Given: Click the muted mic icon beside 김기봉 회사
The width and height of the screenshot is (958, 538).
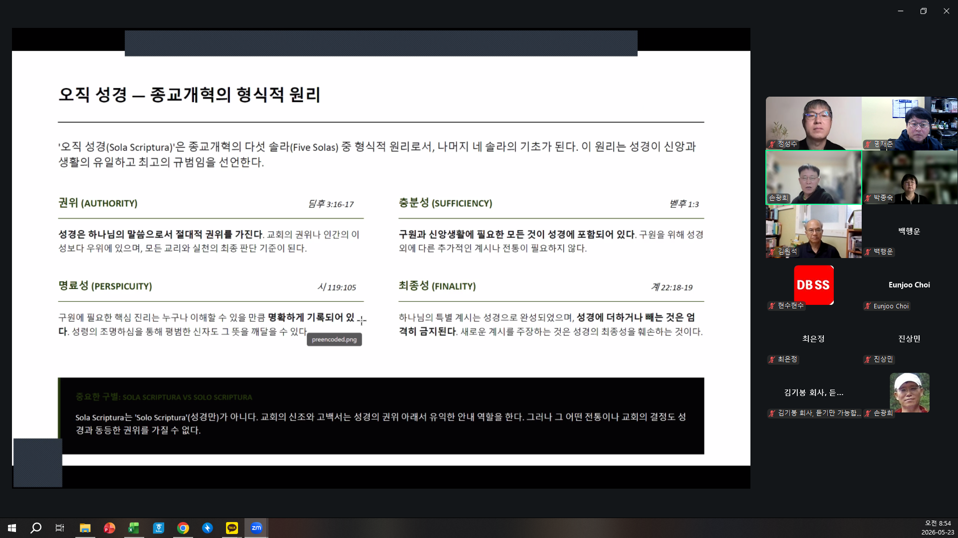Looking at the screenshot, I should pyautogui.click(x=772, y=413).
